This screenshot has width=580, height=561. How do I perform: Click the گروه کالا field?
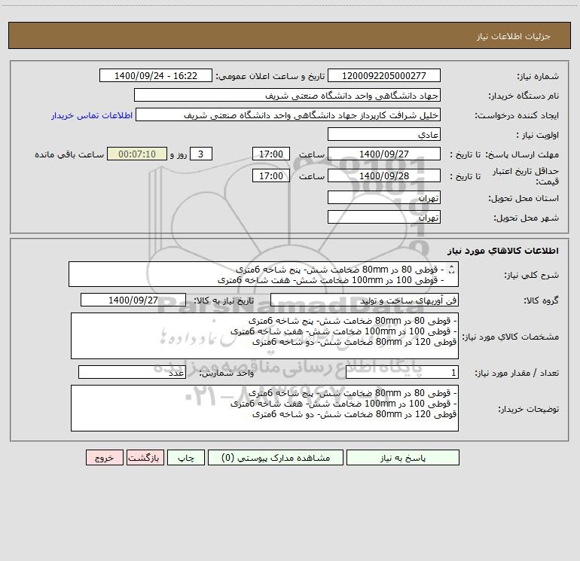[x=365, y=300]
